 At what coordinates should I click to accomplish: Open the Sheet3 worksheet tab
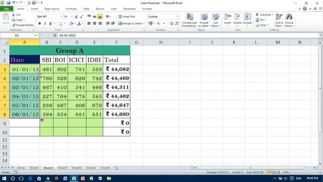pos(63,168)
